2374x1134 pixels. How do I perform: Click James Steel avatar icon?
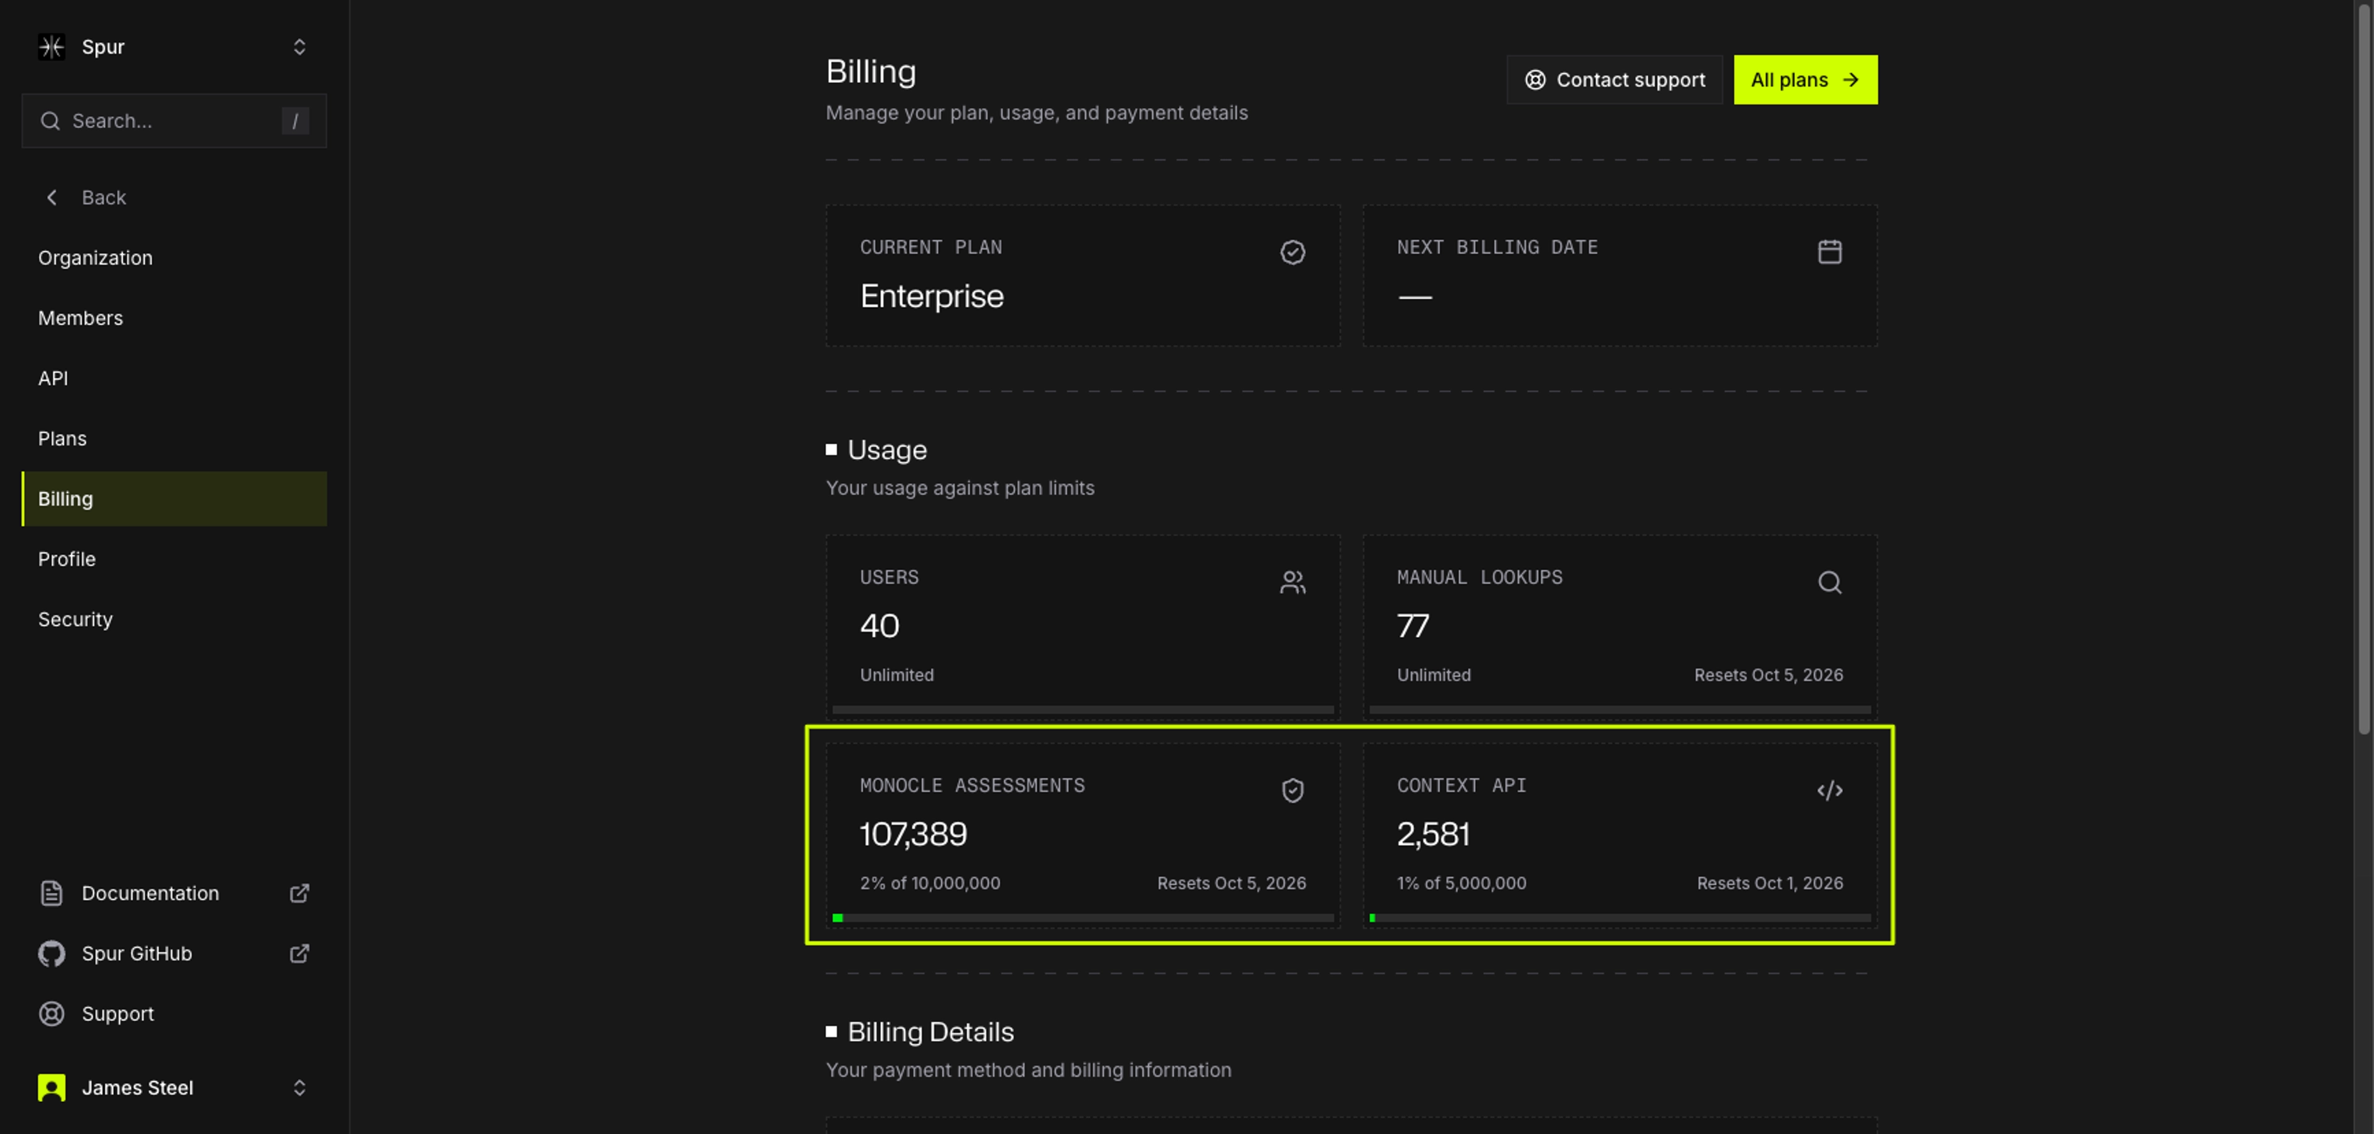[51, 1088]
